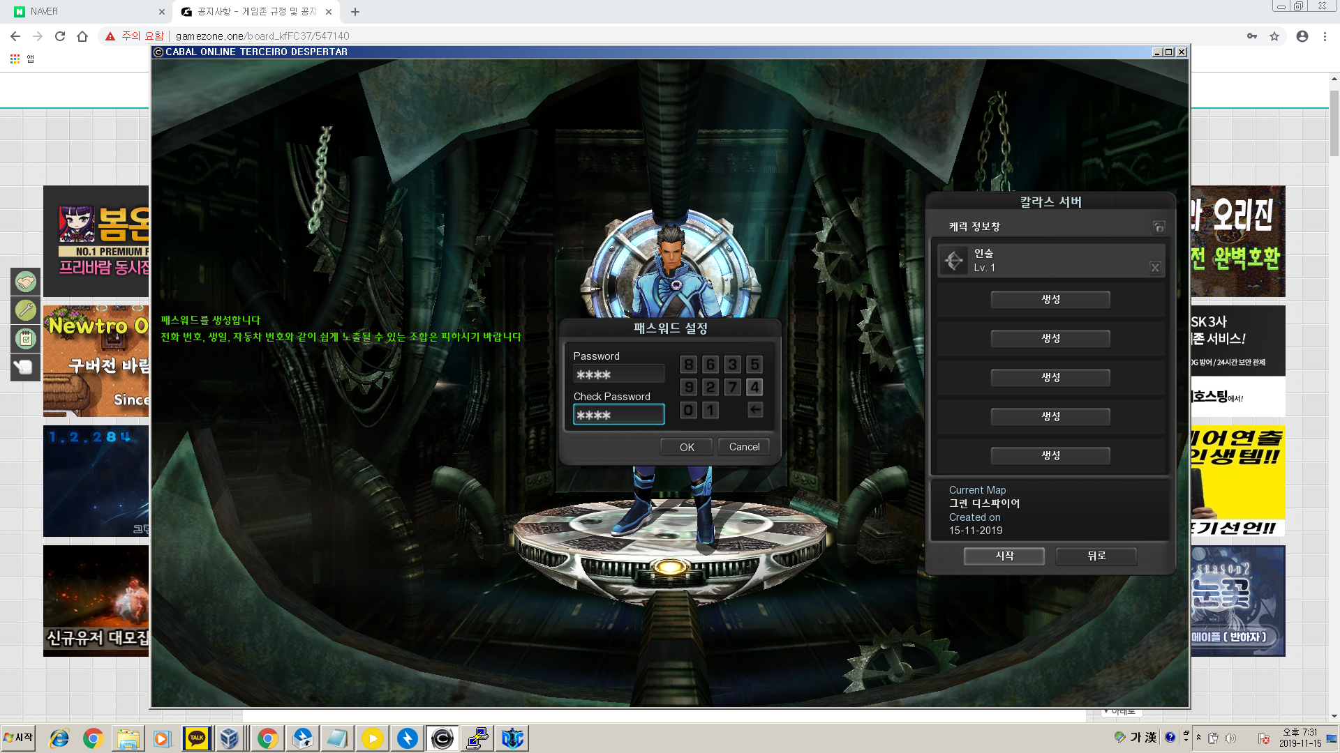The height and width of the screenshot is (753, 1340).
Task: Click the wrench icon in left sidebar
Action: [x=26, y=310]
